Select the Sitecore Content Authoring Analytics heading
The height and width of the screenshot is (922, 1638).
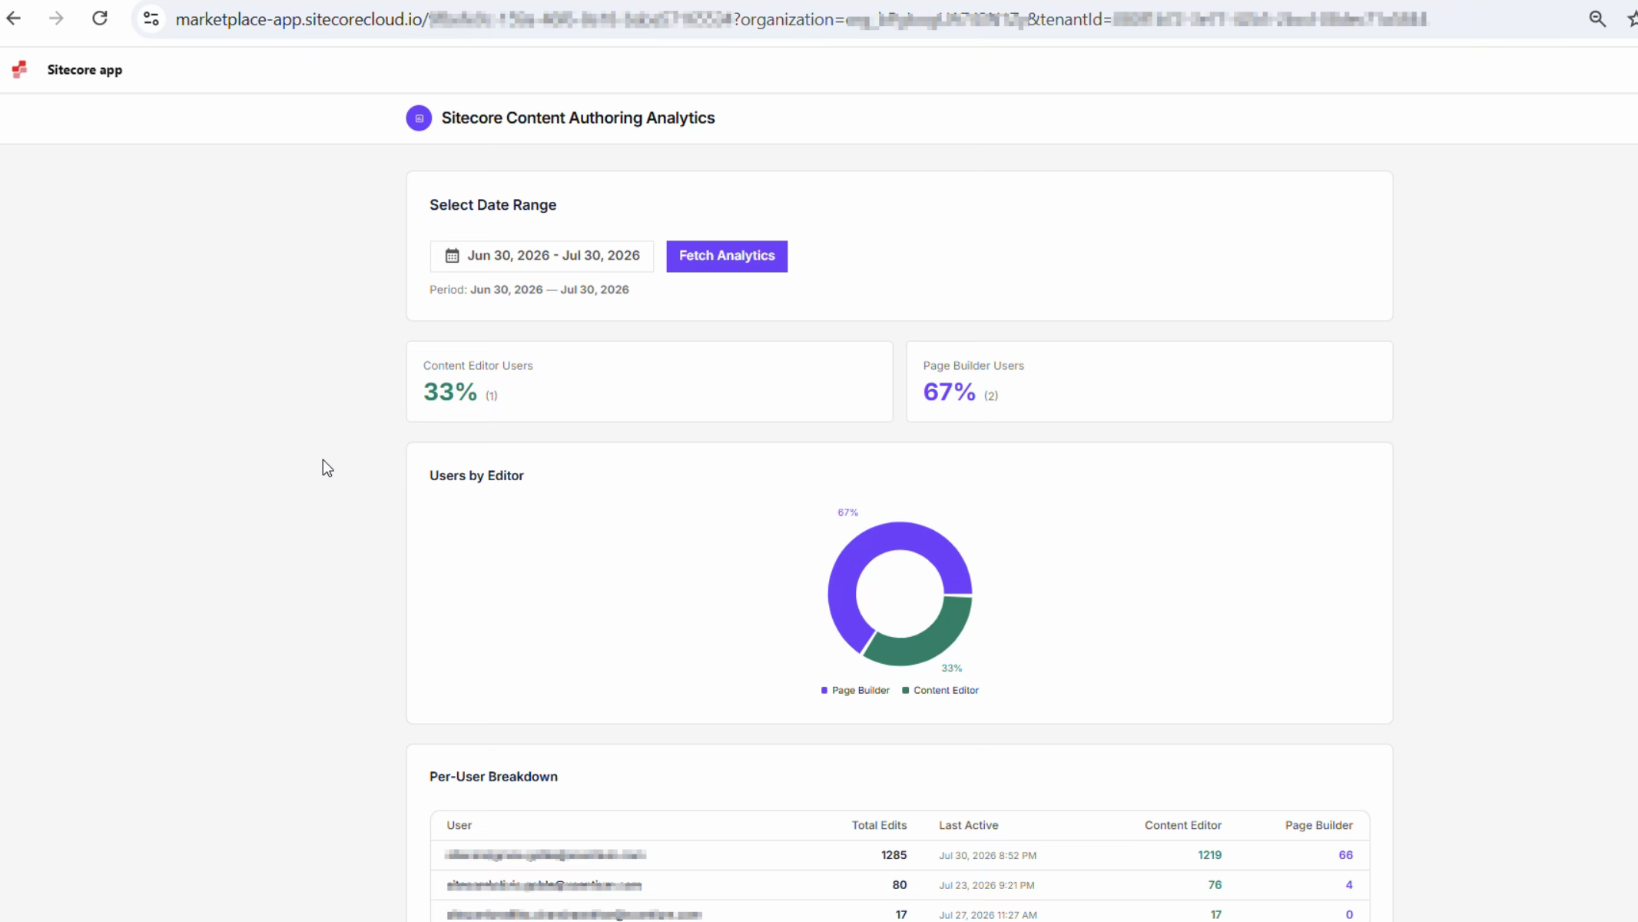coord(578,118)
